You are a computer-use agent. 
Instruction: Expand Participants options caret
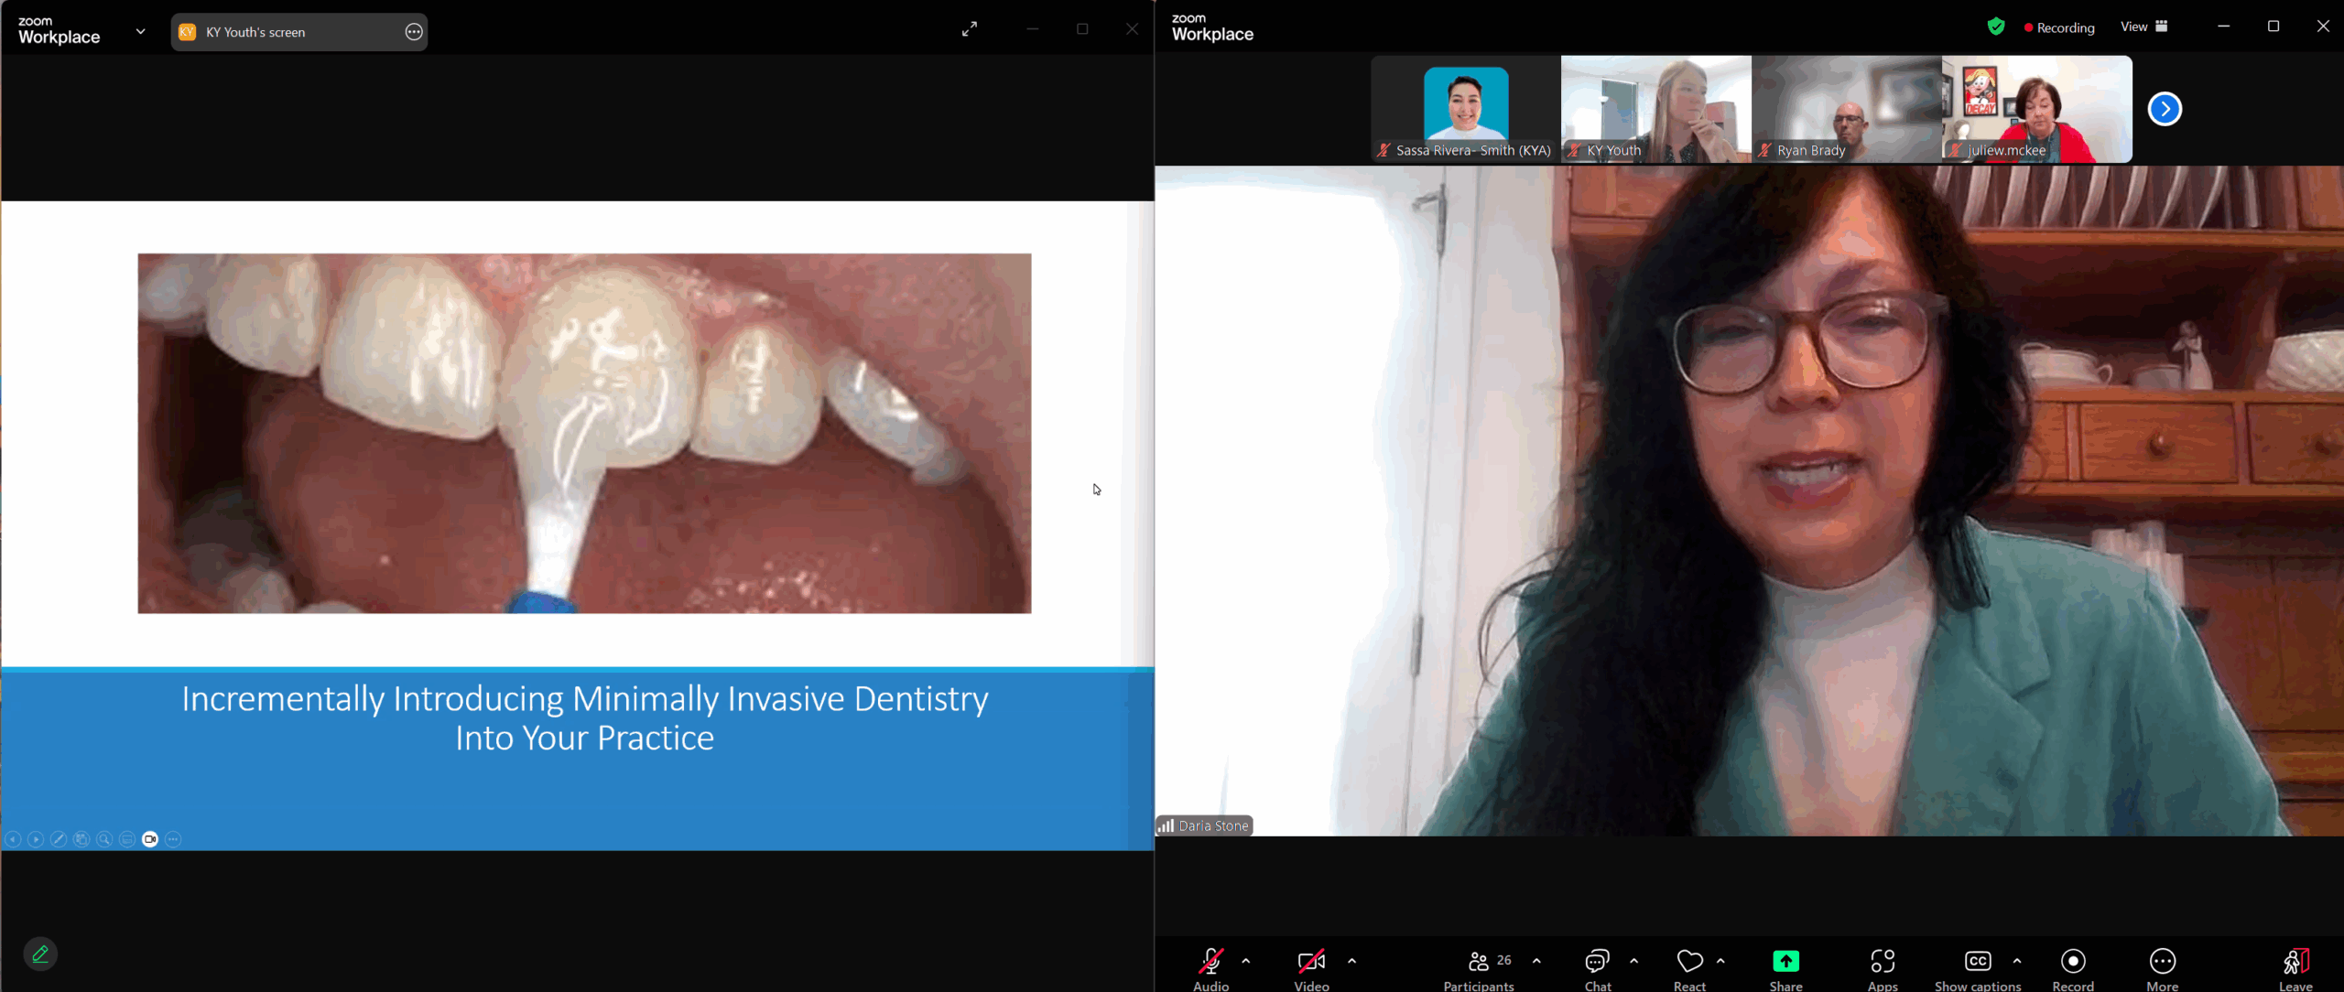(x=1536, y=961)
